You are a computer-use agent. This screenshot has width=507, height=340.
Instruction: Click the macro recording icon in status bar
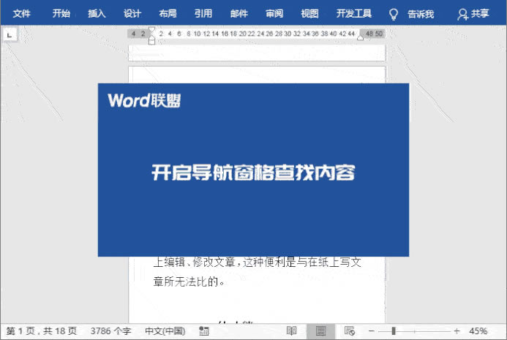coord(204,331)
